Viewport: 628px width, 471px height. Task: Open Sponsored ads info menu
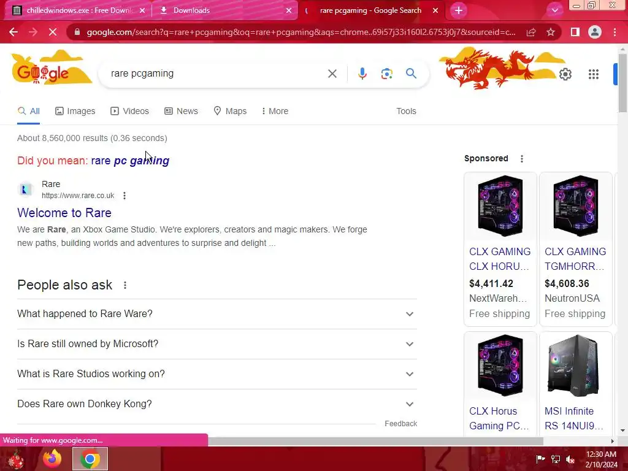(x=521, y=159)
